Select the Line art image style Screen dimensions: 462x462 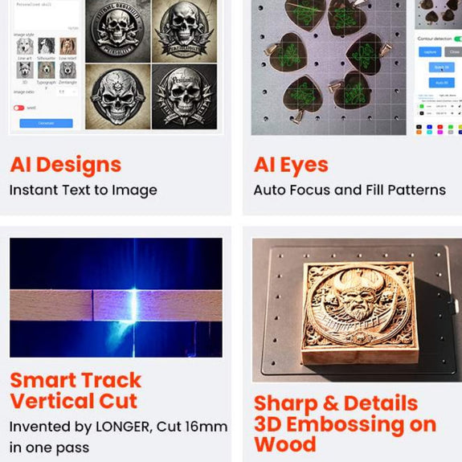point(25,46)
